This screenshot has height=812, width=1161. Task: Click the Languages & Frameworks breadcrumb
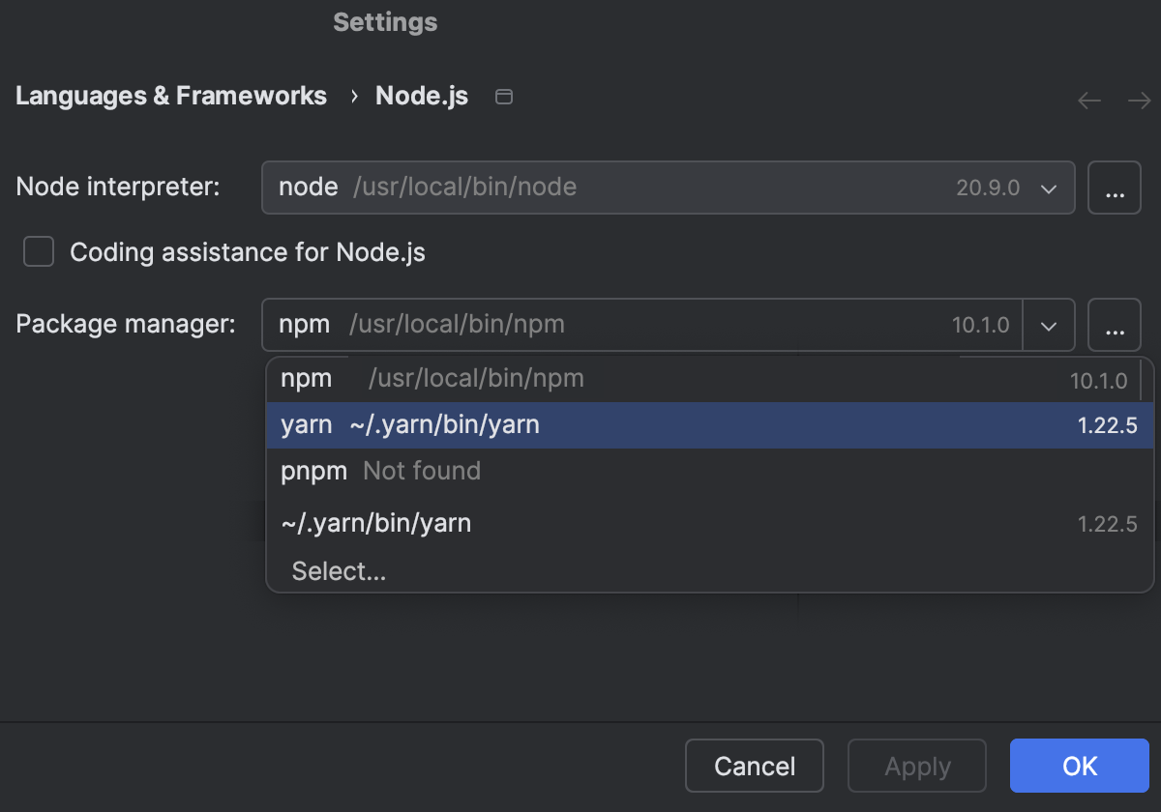(x=170, y=96)
